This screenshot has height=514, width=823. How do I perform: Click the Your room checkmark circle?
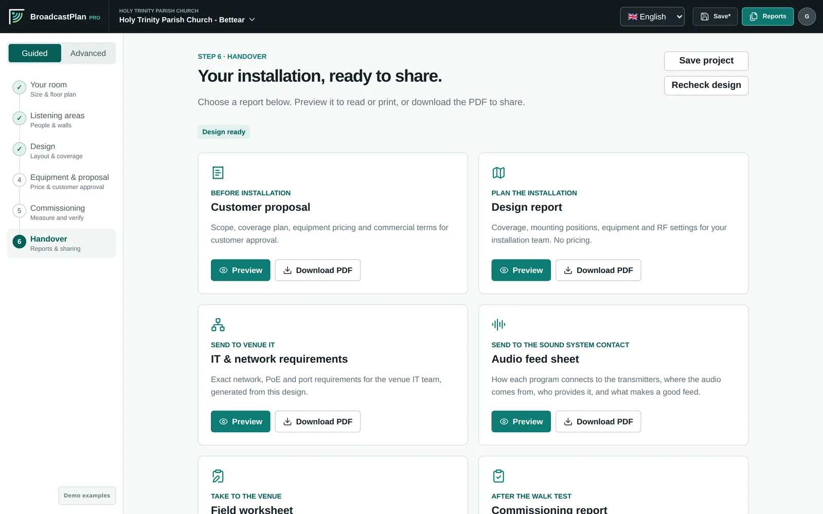pyautogui.click(x=20, y=87)
